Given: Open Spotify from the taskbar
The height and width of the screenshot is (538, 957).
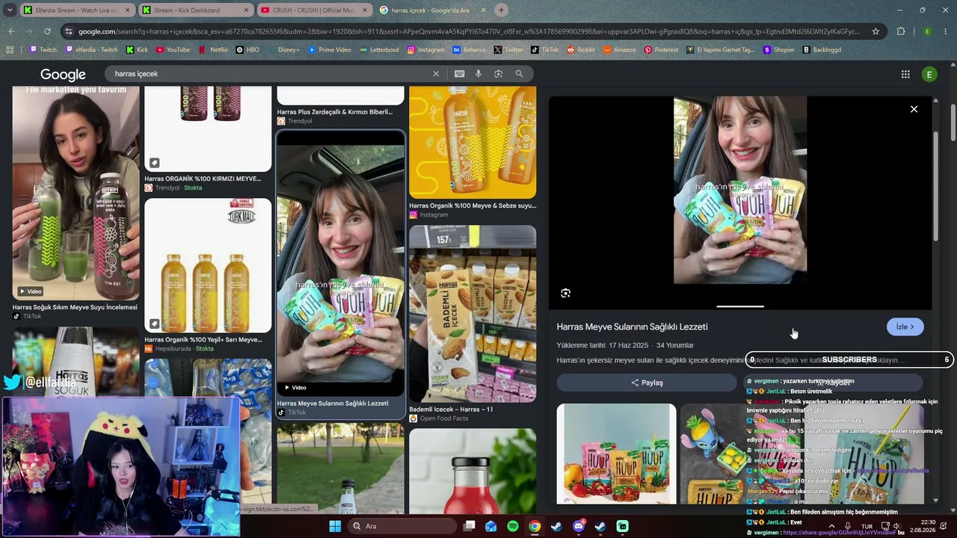Looking at the screenshot, I should tap(512, 526).
